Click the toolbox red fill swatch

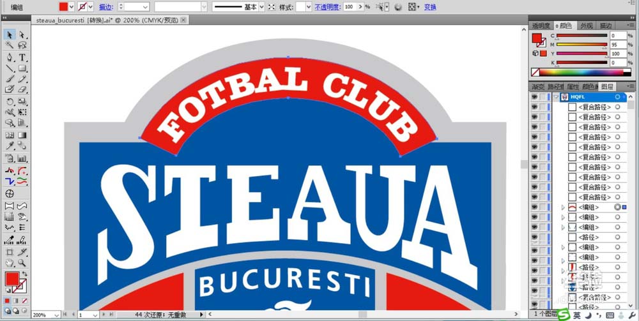point(12,279)
